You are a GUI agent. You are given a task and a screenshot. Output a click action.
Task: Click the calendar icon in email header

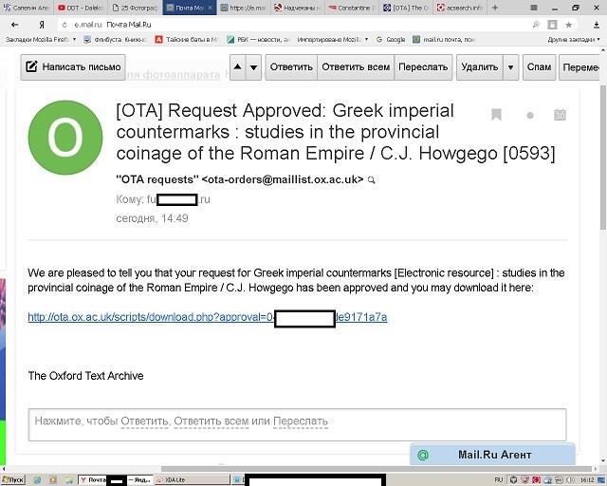click(560, 115)
